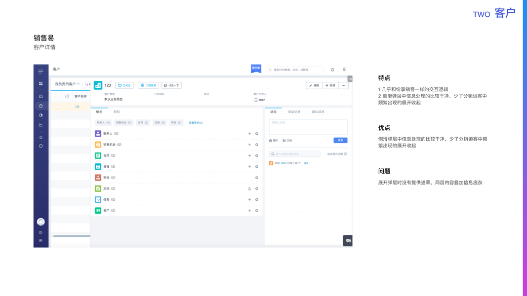
Task: Open the open-chat bubble icon at bottom right
Action: (x=348, y=241)
